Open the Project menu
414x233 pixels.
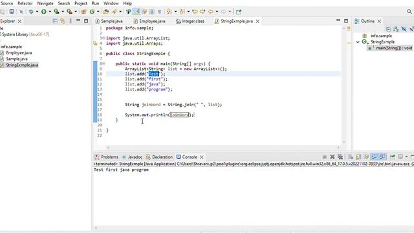[x=81, y=3]
